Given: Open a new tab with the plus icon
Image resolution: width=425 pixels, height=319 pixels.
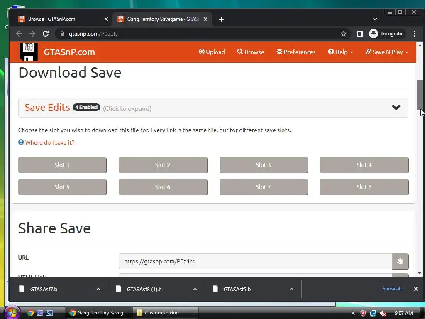Looking at the screenshot, I should [x=221, y=19].
